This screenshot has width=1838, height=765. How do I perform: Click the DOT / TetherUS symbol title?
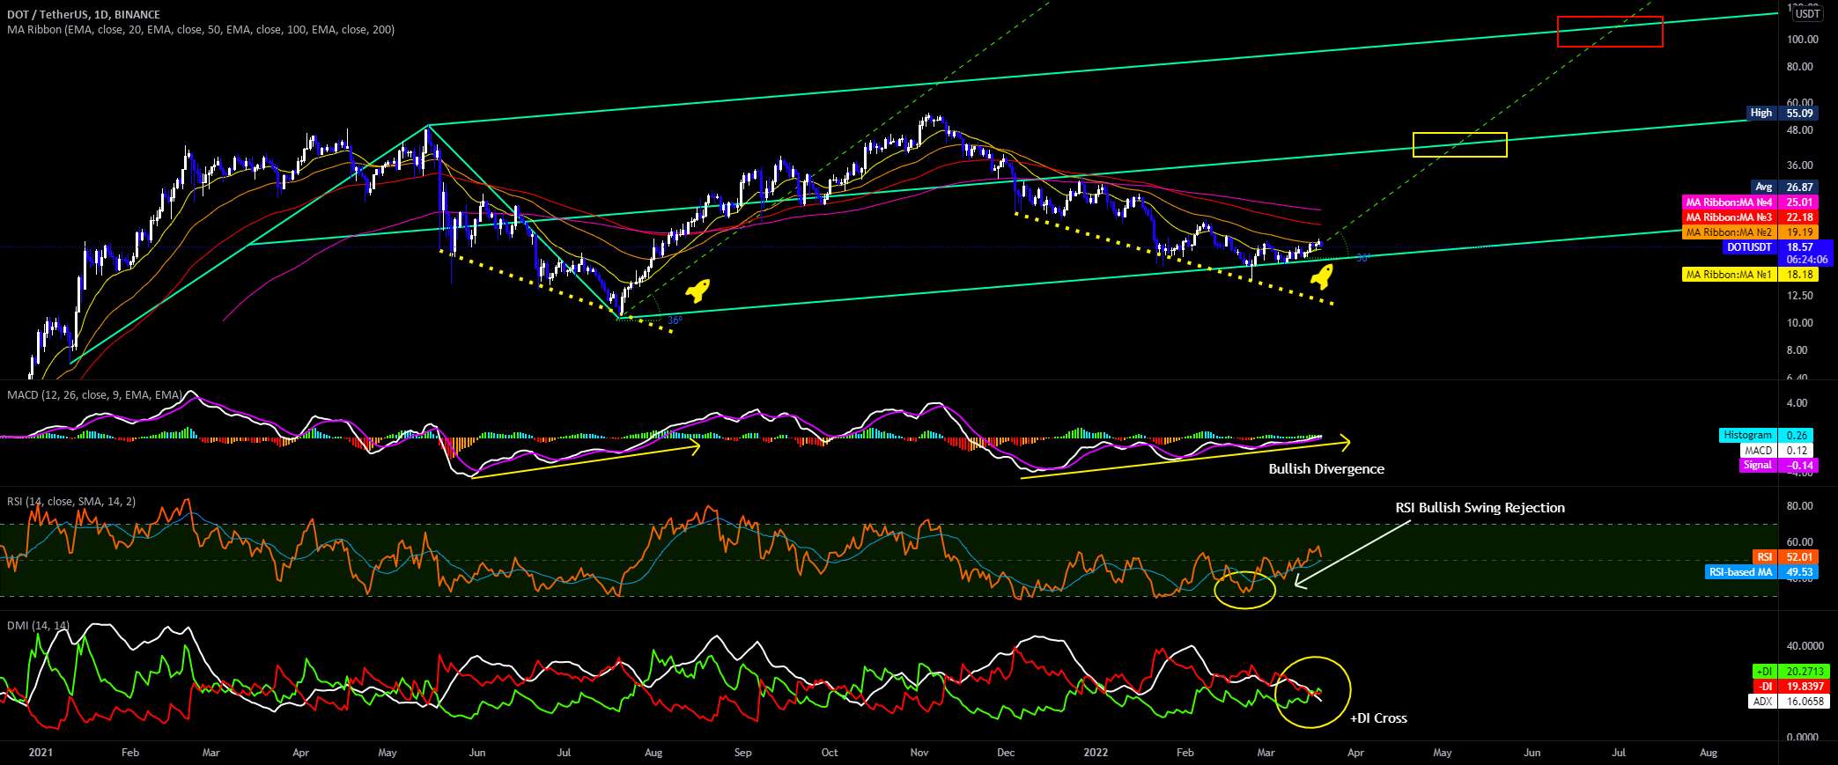tap(84, 15)
